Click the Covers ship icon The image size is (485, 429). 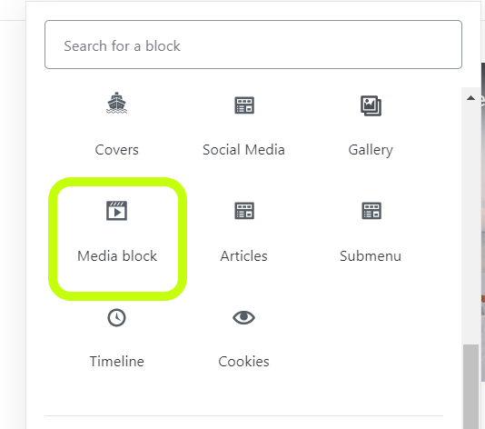tap(116, 103)
